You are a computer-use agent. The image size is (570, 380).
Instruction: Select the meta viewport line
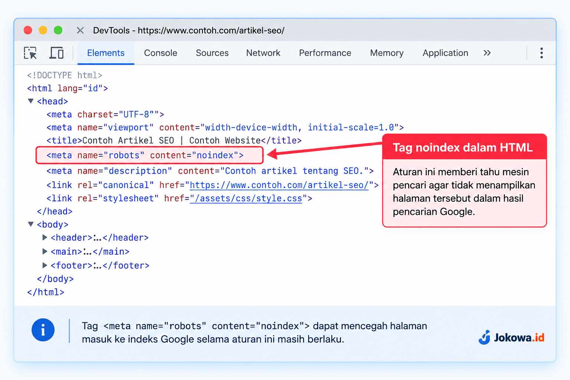[x=225, y=127]
